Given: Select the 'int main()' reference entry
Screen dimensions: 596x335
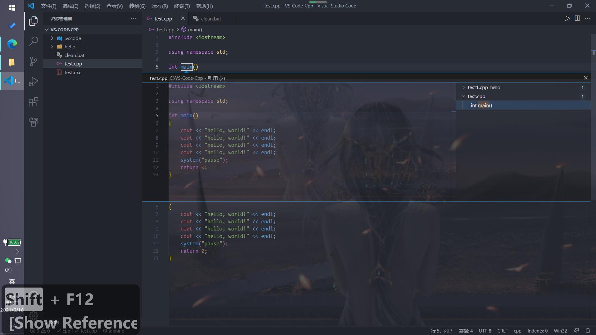Looking at the screenshot, I should (x=523, y=105).
